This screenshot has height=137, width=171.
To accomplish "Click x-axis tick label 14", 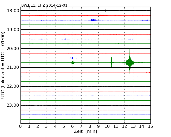I will (142, 126).
